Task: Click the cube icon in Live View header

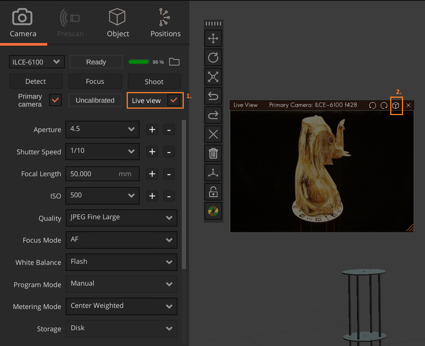Action: [x=396, y=106]
